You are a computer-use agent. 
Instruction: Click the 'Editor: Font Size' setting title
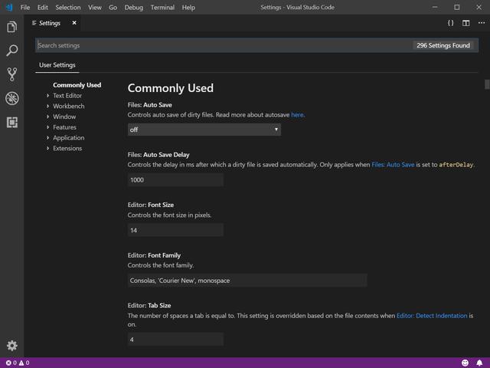[x=151, y=205]
